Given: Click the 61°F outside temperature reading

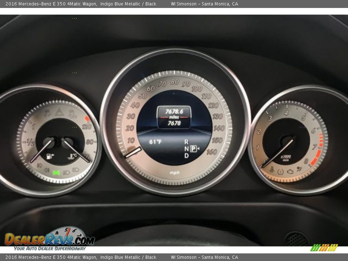Looking at the screenshot, I should pyautogui.click(x=155, y=142).
